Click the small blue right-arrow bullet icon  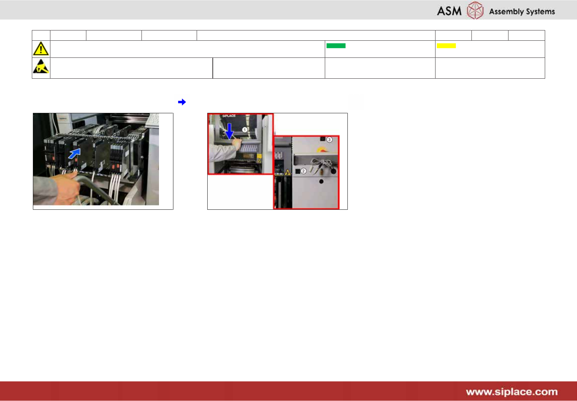tap(182, 102)
